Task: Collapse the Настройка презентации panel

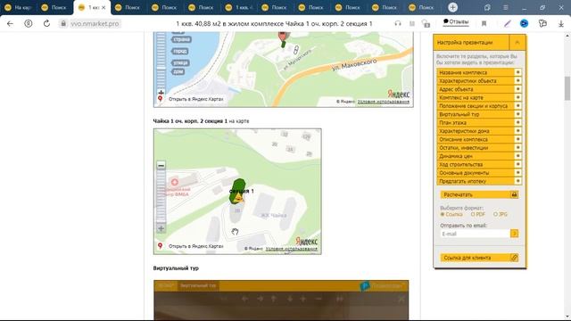Action: 517,43
